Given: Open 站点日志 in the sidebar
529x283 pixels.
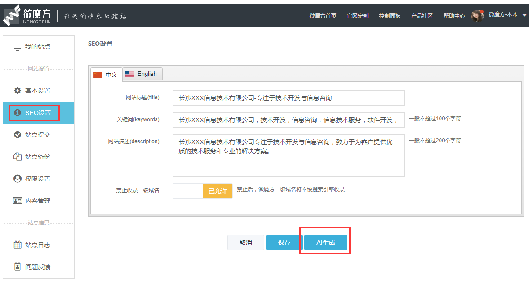Looking at the screenshot, I should [39, 244].
